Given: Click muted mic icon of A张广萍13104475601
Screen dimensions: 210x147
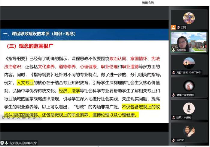Looking at the screenshot, I should pos(173,72).
